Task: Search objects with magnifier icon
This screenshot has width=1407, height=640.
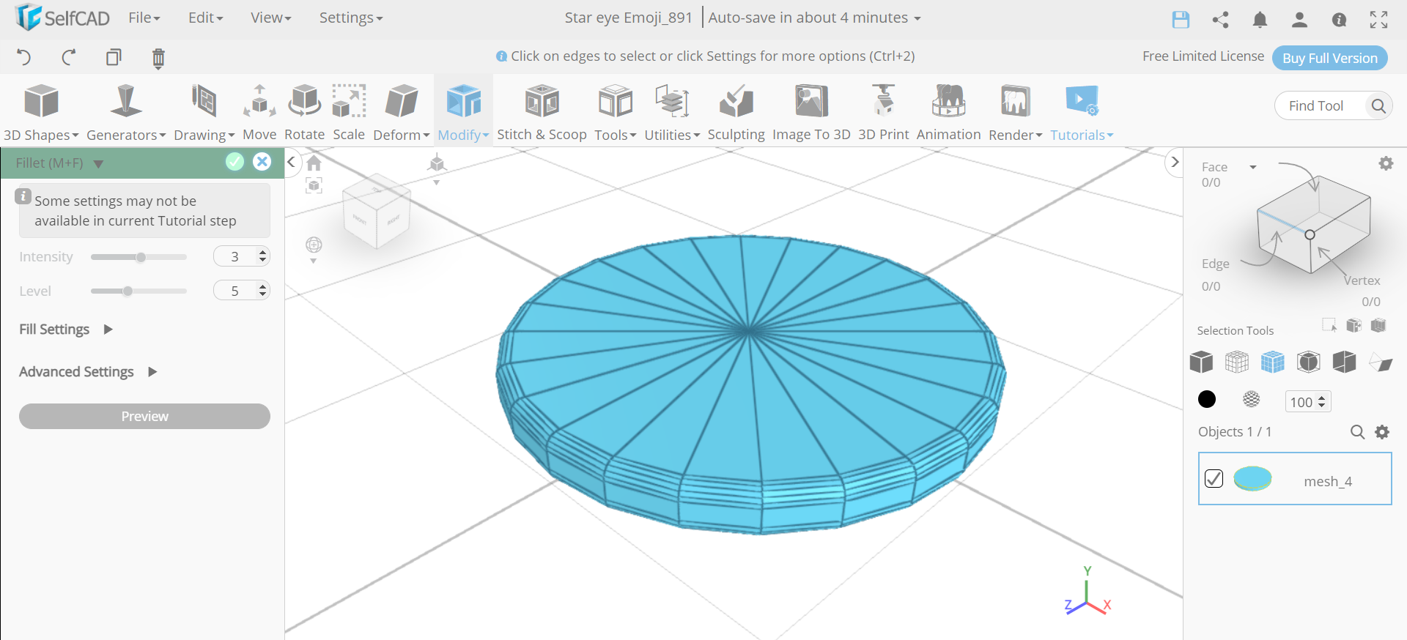Action: click(x=1357, y=432)
